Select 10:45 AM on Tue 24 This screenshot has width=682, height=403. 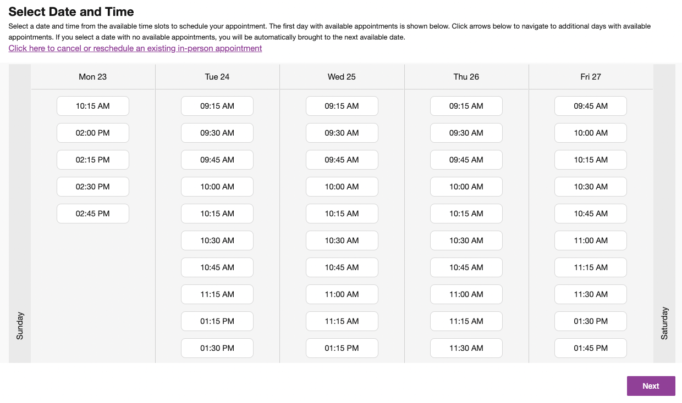click(x=217, y=267)
